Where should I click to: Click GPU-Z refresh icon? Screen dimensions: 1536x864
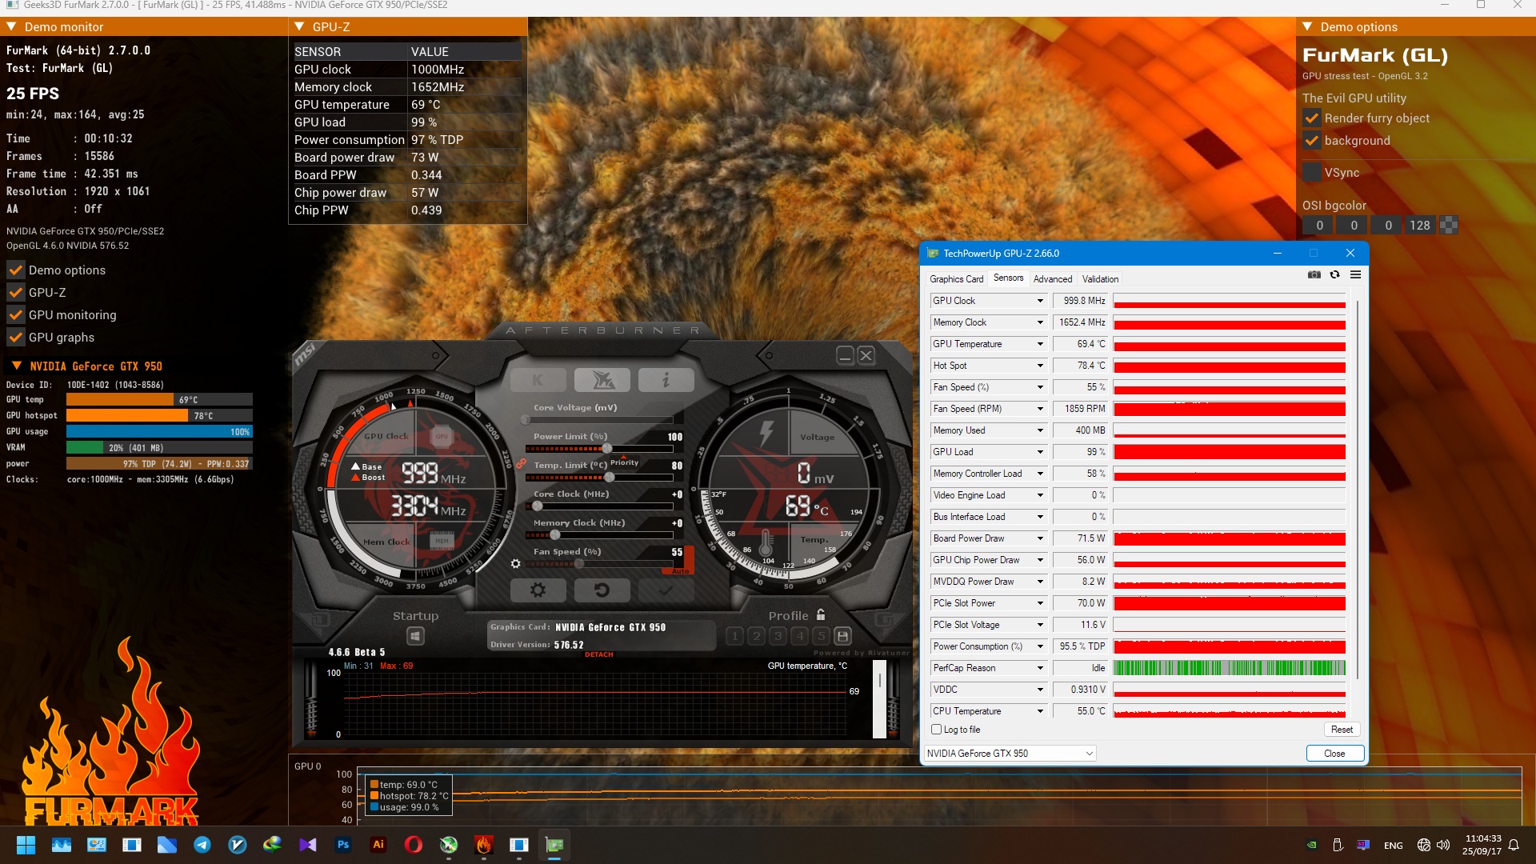[x=1334, y=274]
